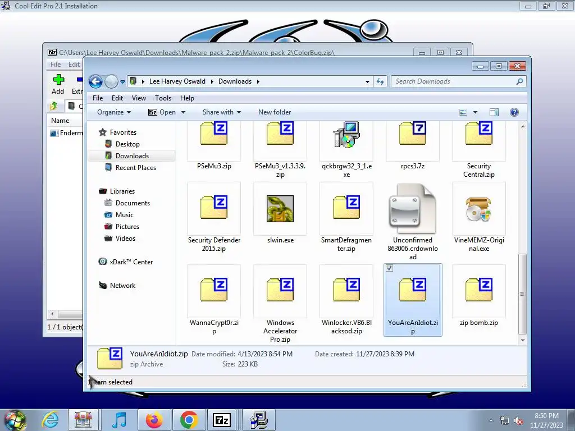The height and width of the screenshot is (431, 575).
Task: Open Explorer help question-mark icon
Action: [514, 112]
